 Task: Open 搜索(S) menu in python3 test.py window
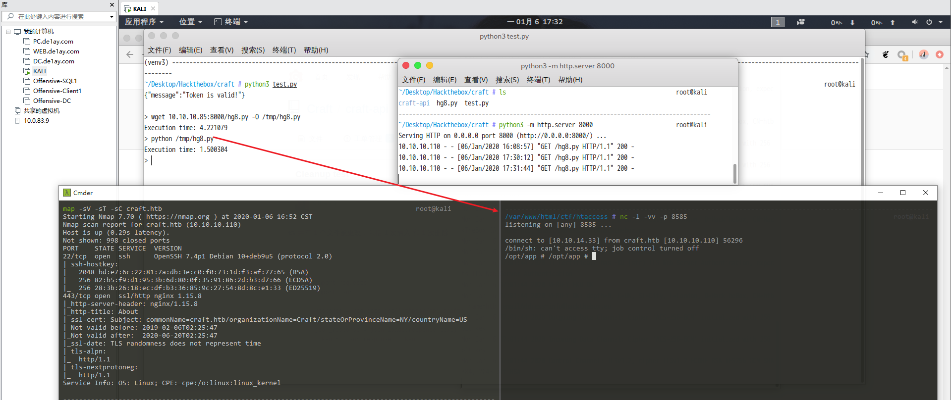pyautogui.click(x=253, y=50)
